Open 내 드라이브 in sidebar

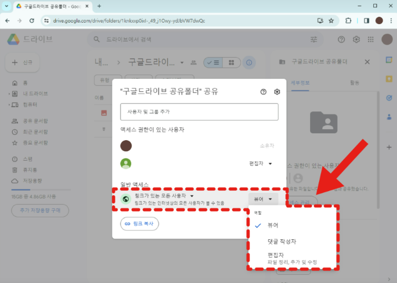(x=35, y=93)
